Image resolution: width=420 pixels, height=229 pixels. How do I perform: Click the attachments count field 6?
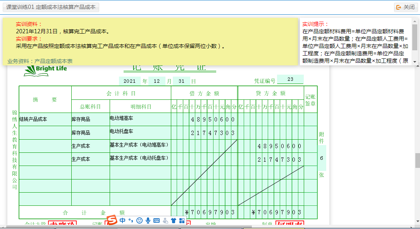pos(322,158)
